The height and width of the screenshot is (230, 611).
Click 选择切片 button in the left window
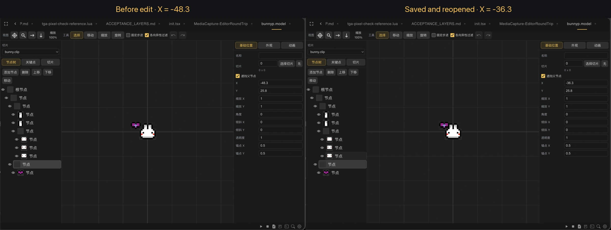point(286,64)
